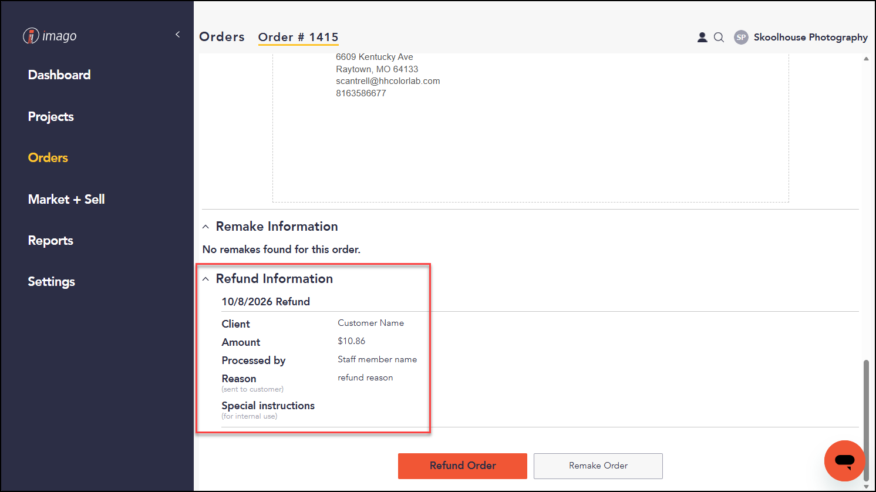Click the SP account avatar
This screenshot has width=876, height=492.
coord(742,37)
